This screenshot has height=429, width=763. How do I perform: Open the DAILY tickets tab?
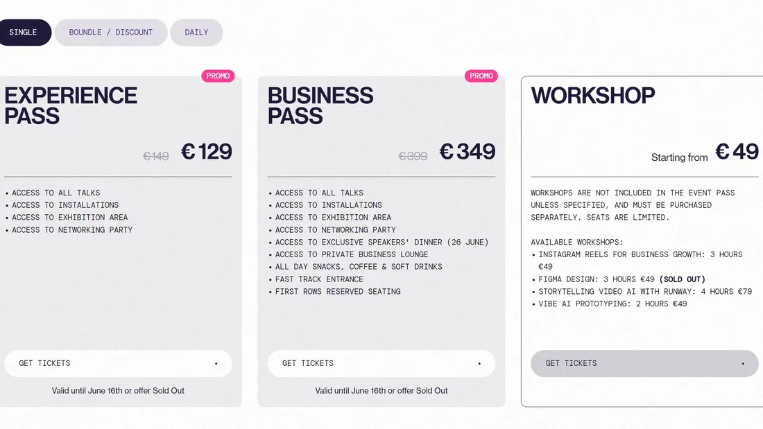tap(196, 33)
